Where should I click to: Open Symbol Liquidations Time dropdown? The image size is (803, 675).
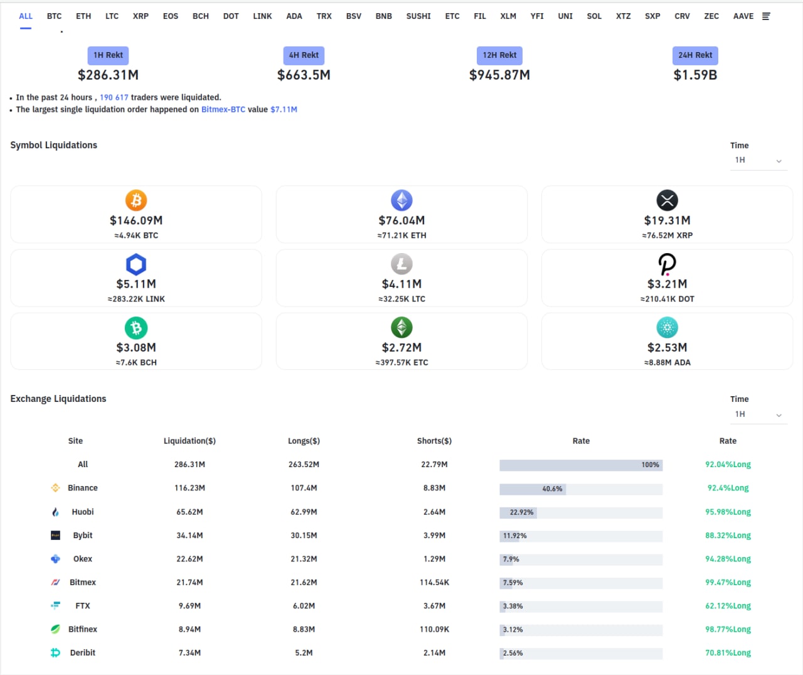(x=758, y=160)
